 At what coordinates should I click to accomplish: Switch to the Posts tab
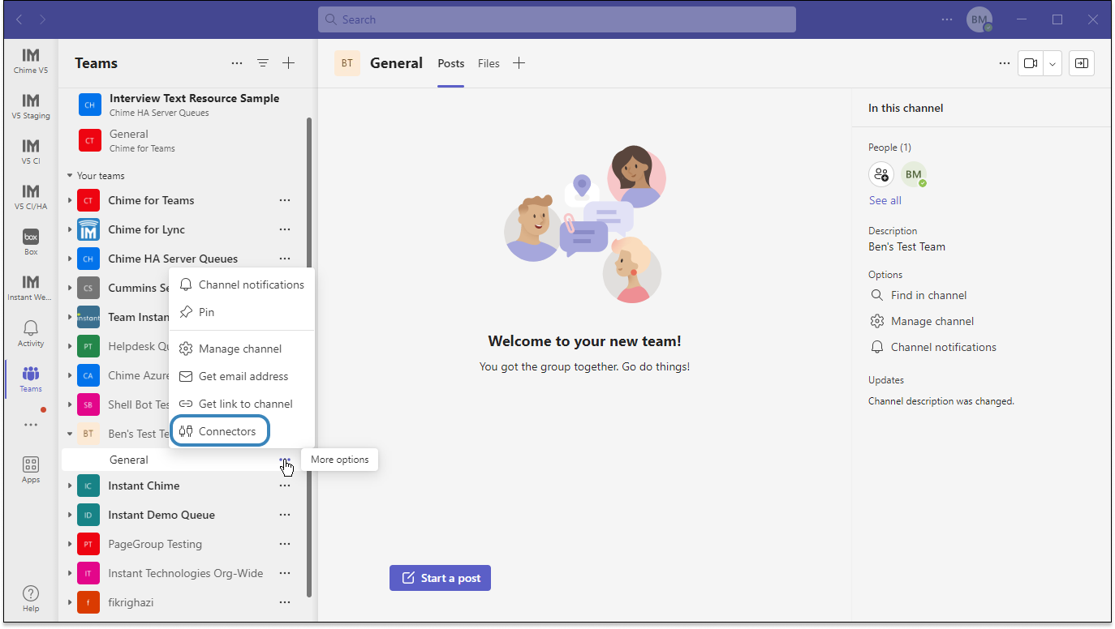click(451, 63)
